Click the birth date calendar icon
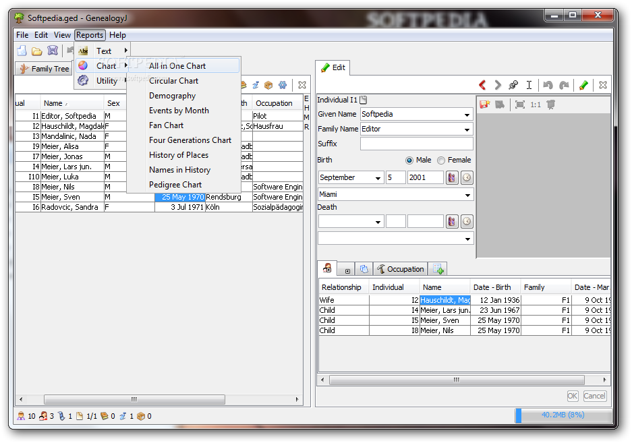Screen dimensions: 632x443 click(452, 177)
